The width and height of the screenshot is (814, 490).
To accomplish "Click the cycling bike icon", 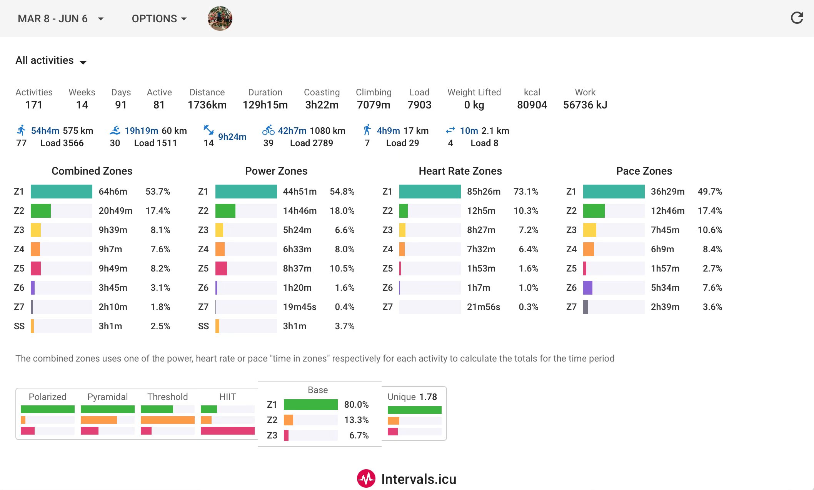I will (x=268, y=130).
